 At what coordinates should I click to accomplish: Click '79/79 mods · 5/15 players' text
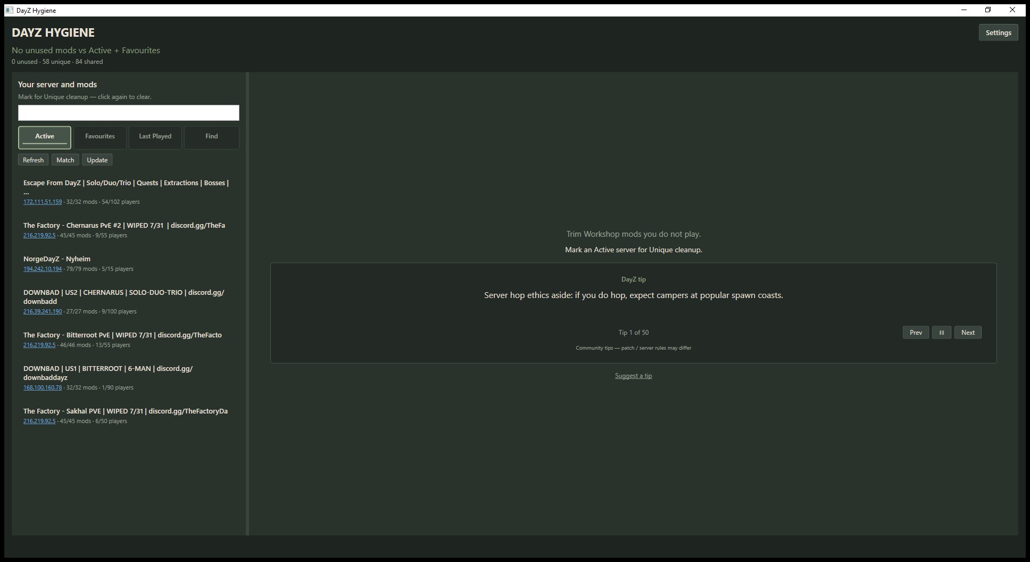tap(100, 269)
